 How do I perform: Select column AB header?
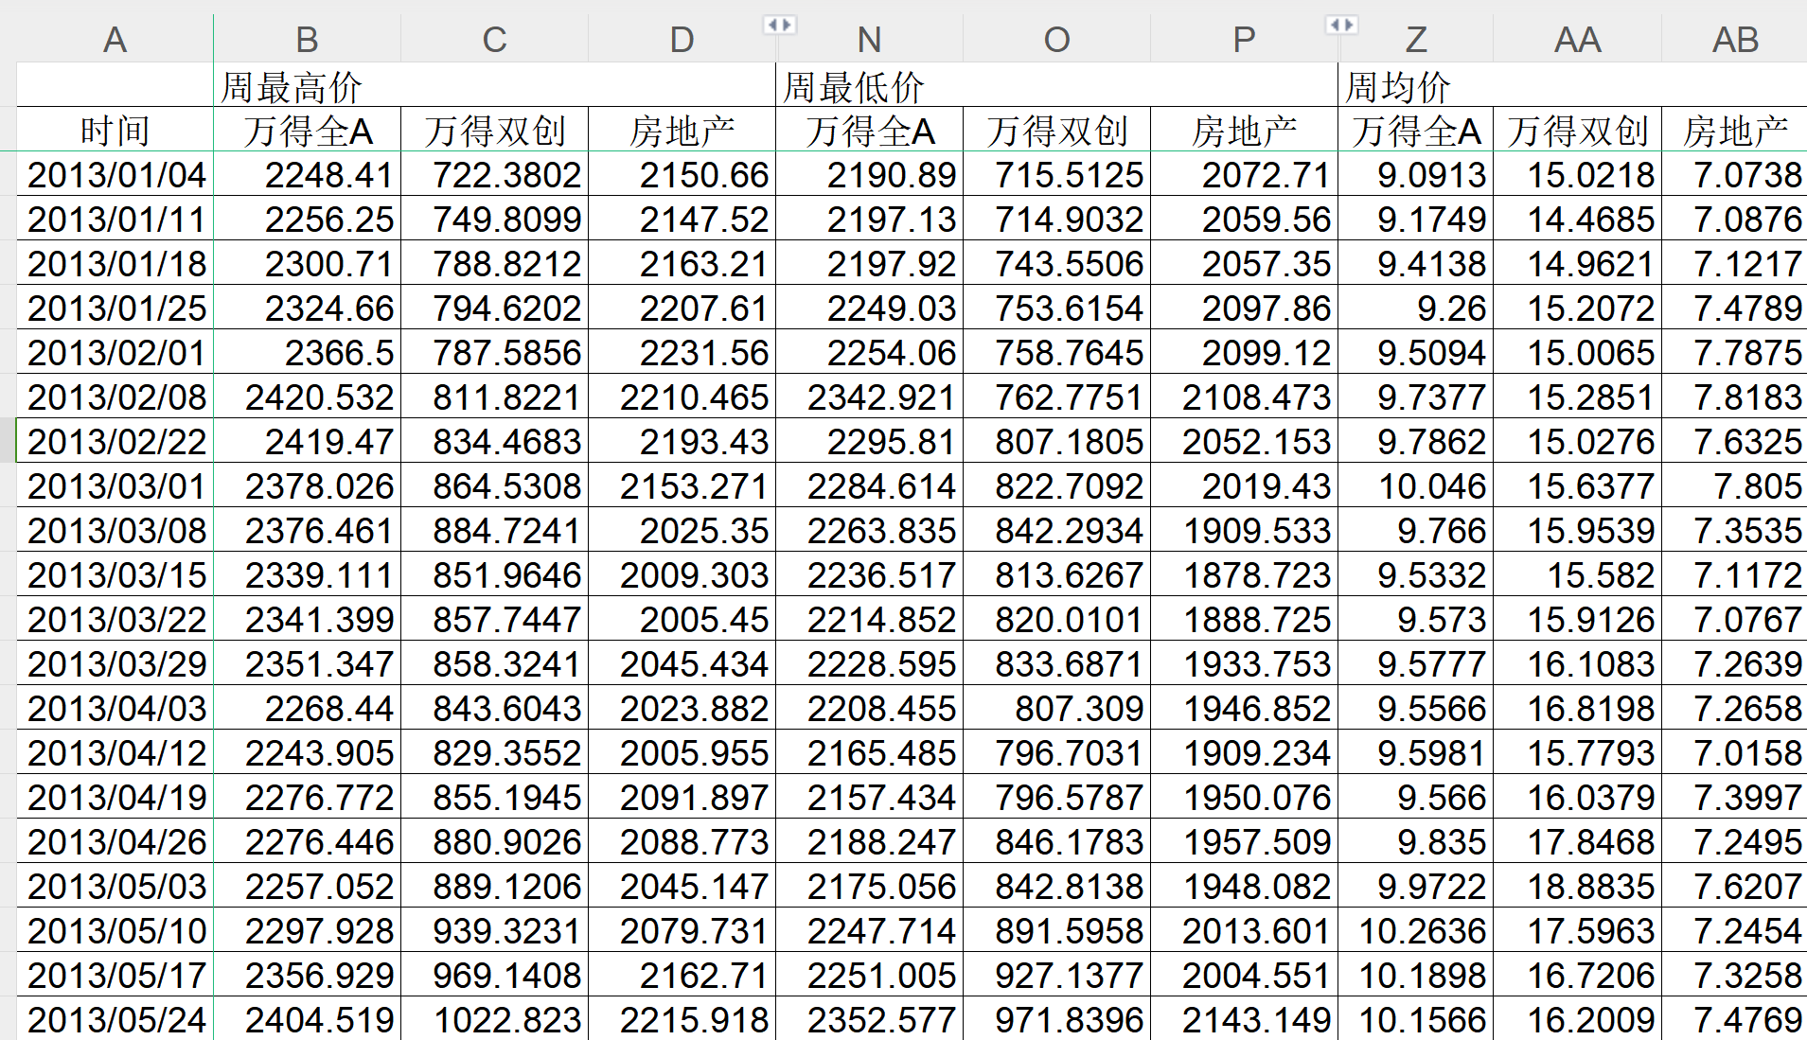pyautogui.click(x=1735, y=40)
